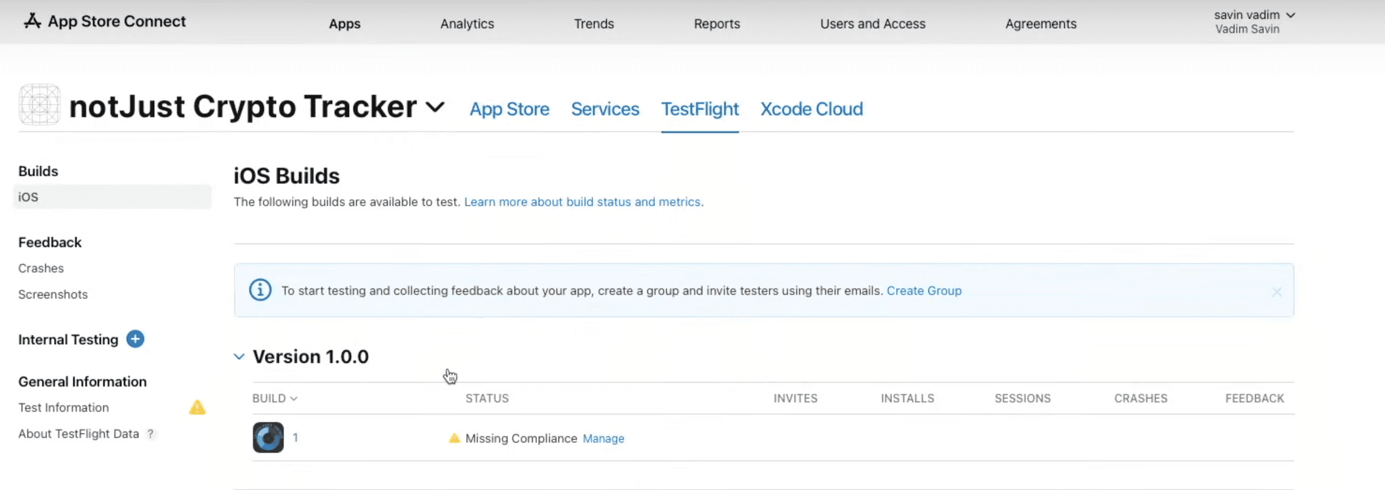Screen dimensions: 1385x490
Task: Click the INVITES column header
Action: coord(796,398)
